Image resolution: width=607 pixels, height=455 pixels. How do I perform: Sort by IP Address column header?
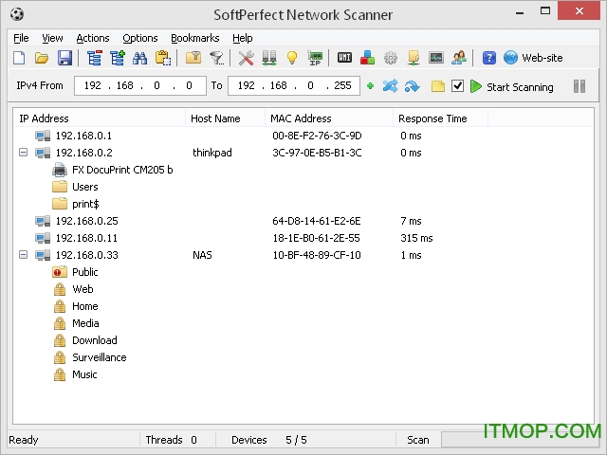pyautogui.click(x=100, y=118)
